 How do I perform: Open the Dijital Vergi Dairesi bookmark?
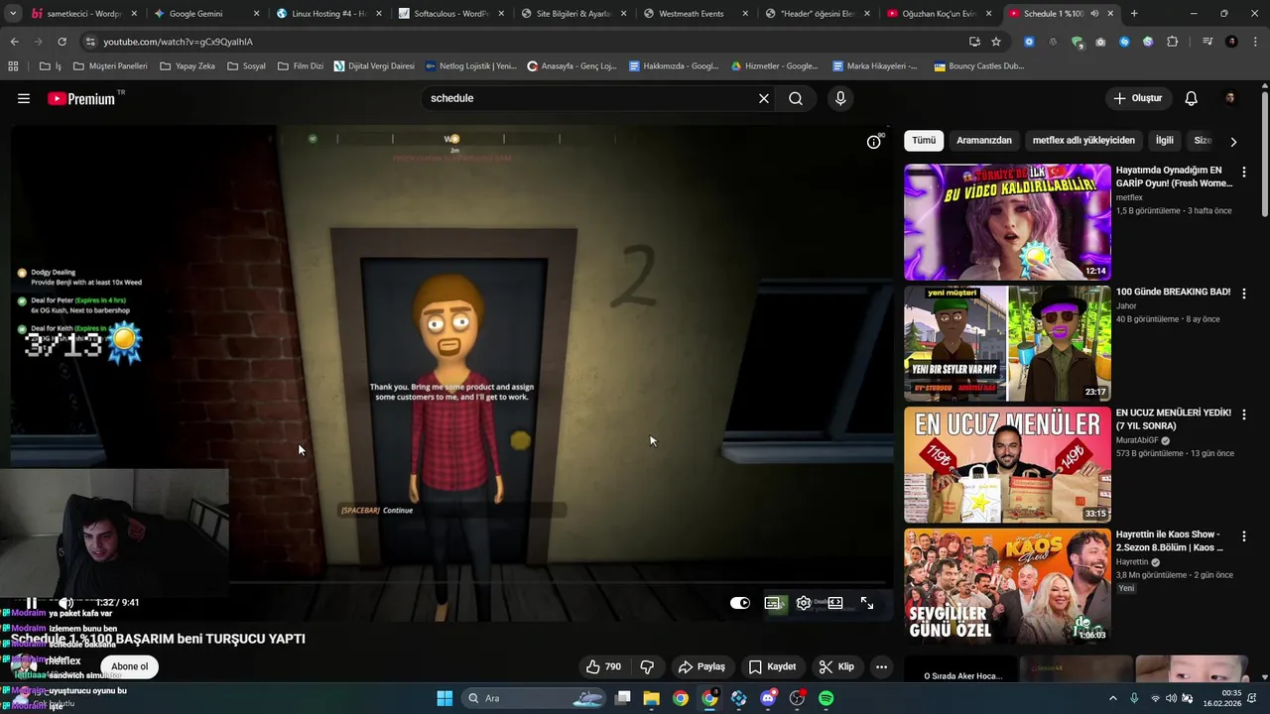(374, 66)
